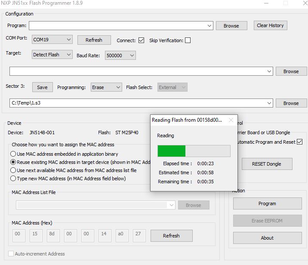Click Browse next to Program field
Screen dimensions: 308x265
pos(231,26)
